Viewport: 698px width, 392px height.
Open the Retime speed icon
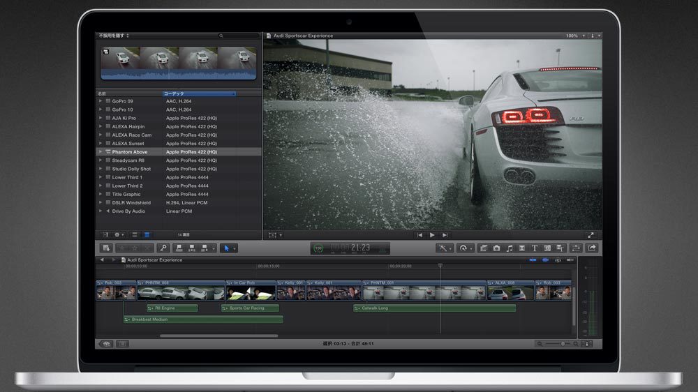coord(463,248)
